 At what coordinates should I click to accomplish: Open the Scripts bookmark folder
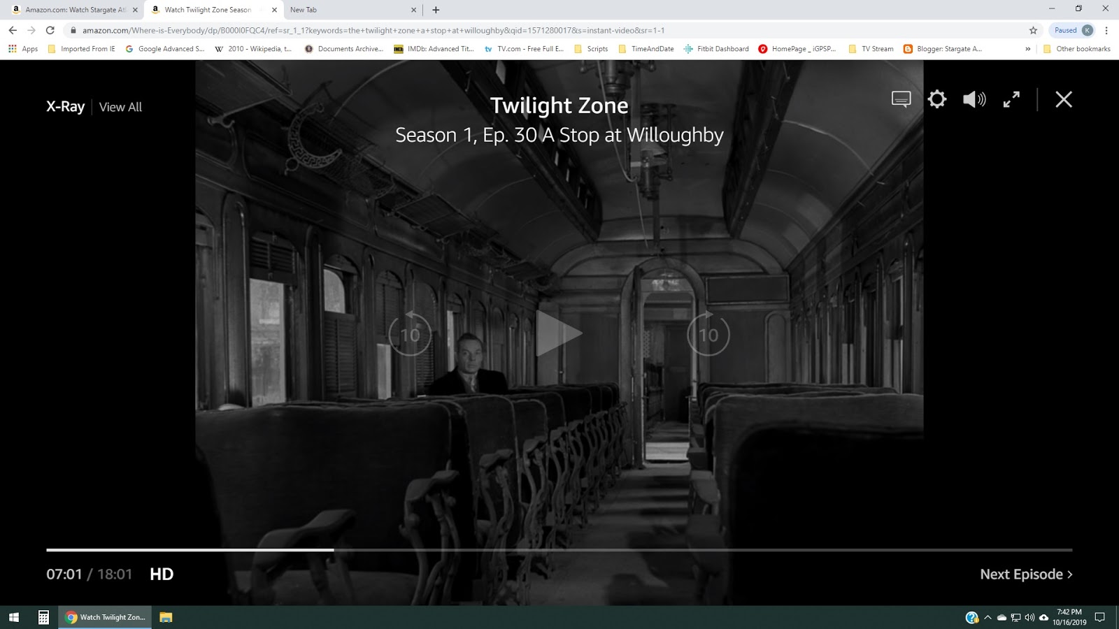(591, 49)
